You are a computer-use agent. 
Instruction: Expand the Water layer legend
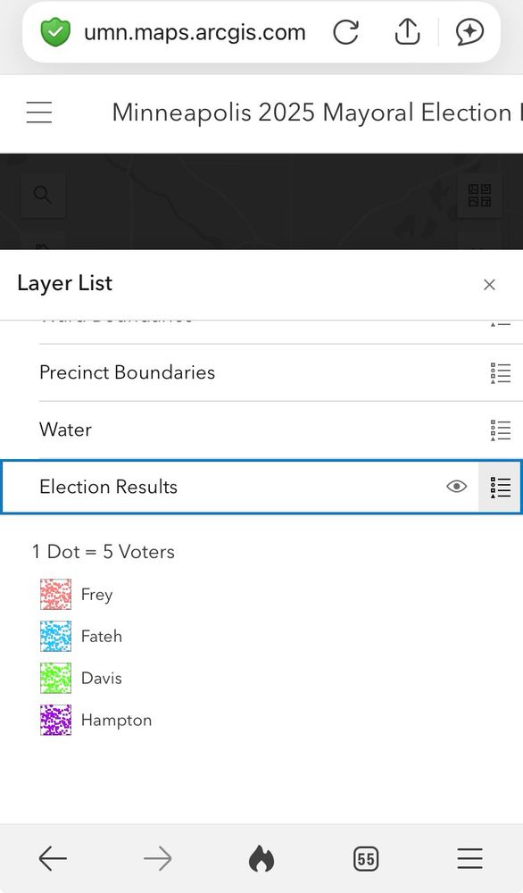(501, 430)
